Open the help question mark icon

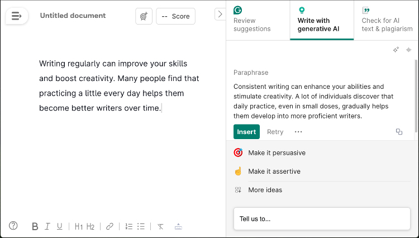point(13,226)
